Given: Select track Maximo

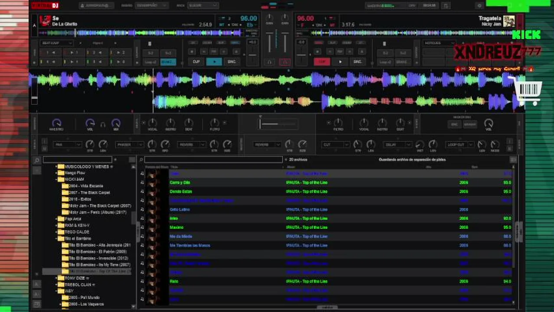Looking at the screenshot, I should point(176,227).
